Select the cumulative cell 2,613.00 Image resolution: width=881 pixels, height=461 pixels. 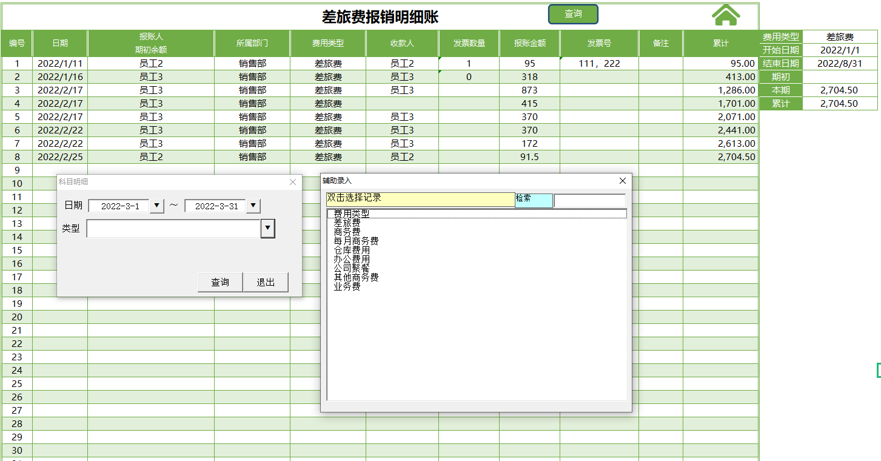tap(720, 143)
